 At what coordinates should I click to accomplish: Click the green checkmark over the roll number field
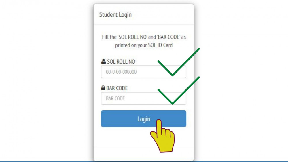(x=179, y=62)
